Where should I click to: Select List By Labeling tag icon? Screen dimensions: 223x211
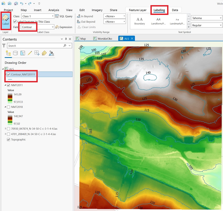(44, 53)
